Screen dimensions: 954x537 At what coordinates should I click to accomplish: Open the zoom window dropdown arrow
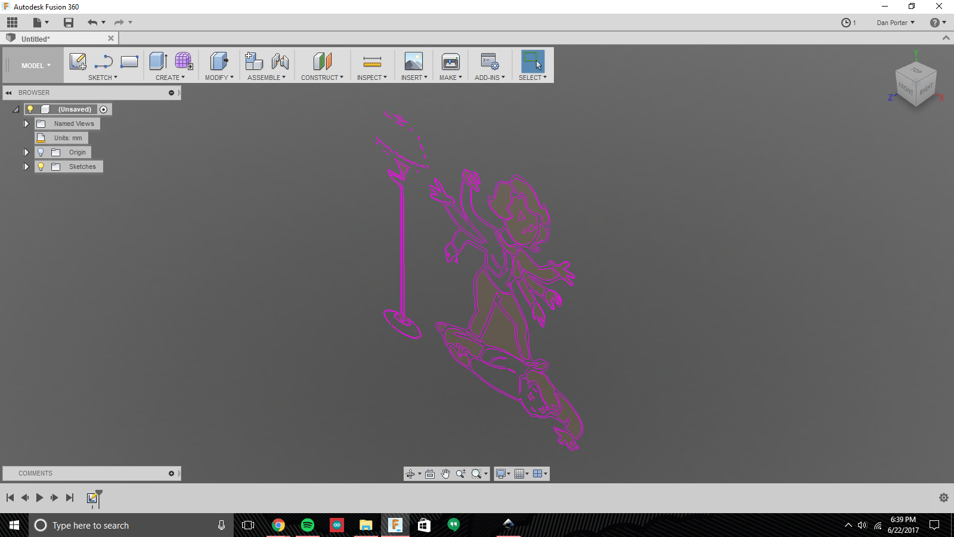486,474
